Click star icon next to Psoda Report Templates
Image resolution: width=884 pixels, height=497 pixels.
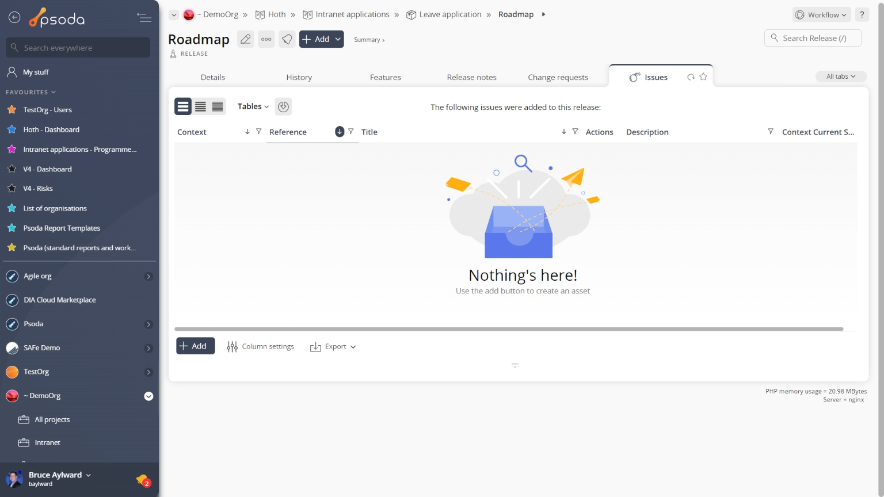click(12, 228)
